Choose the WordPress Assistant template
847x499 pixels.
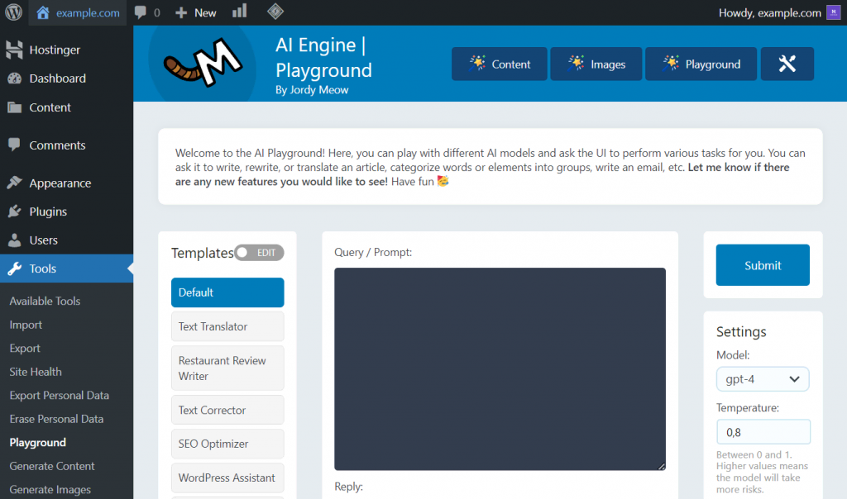(227, 478)
